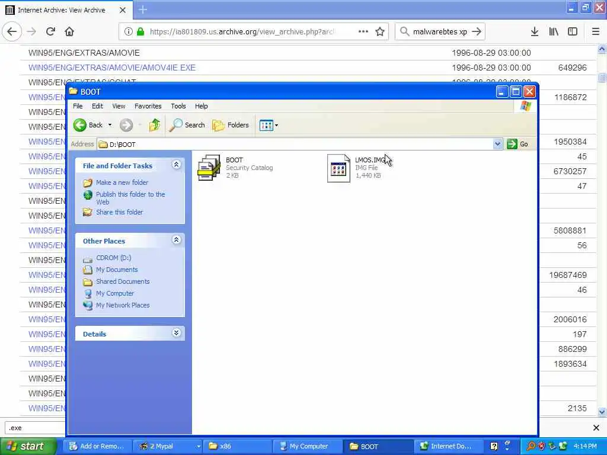The height and width of the screenshot is (455, 607).
Task: Switch to My Computer taskbar window
Action: pos(308,446)
